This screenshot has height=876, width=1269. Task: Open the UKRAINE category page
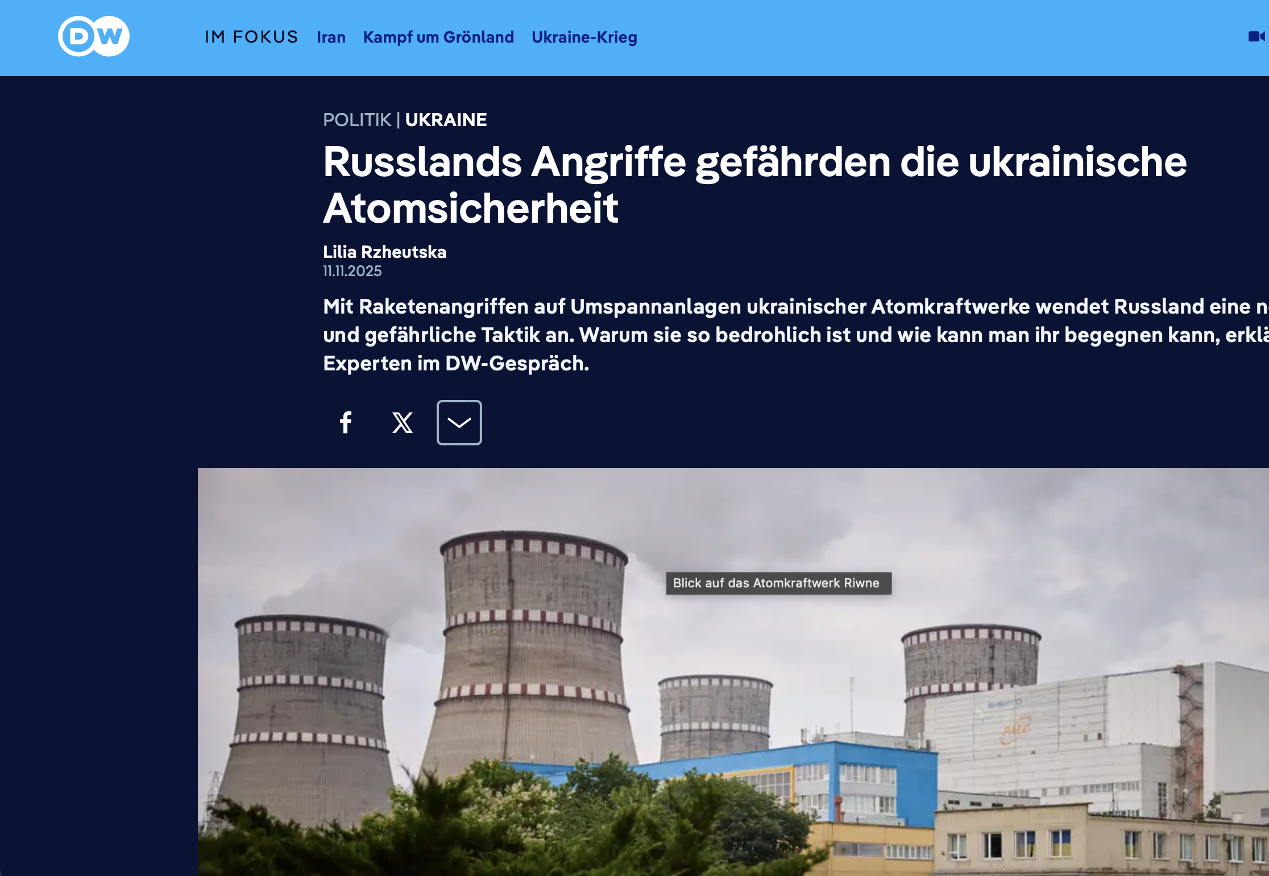[446, 119]
